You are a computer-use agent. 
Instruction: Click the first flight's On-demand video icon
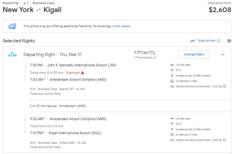172,81
